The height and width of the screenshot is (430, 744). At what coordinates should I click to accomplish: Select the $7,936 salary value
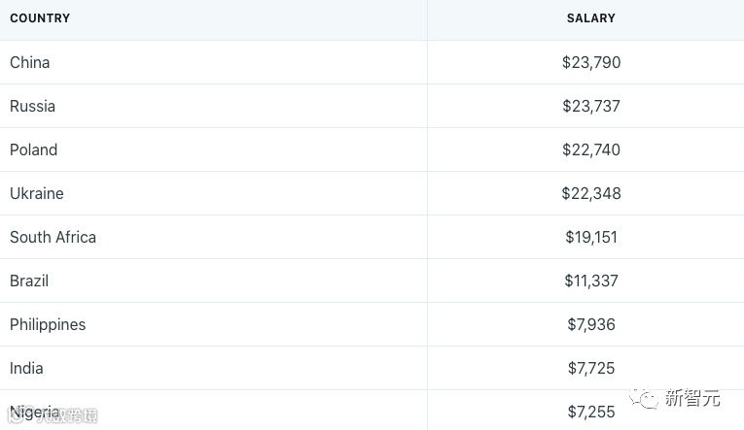[591, 324]
